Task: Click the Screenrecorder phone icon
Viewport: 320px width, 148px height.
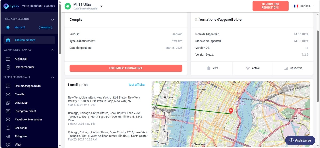Action: click(x=8, y=67)
